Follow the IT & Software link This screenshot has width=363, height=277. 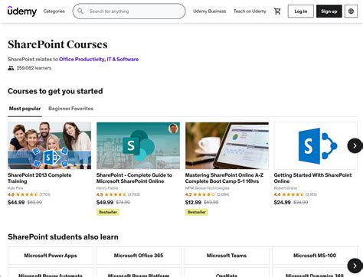(x=123, y=59)
